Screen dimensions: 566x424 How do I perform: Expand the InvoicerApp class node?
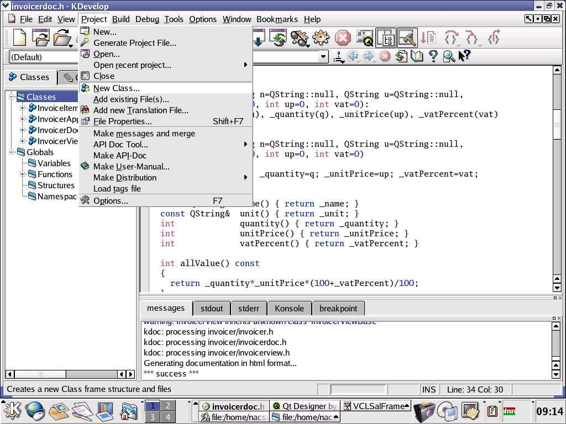(x=22, y=119)
